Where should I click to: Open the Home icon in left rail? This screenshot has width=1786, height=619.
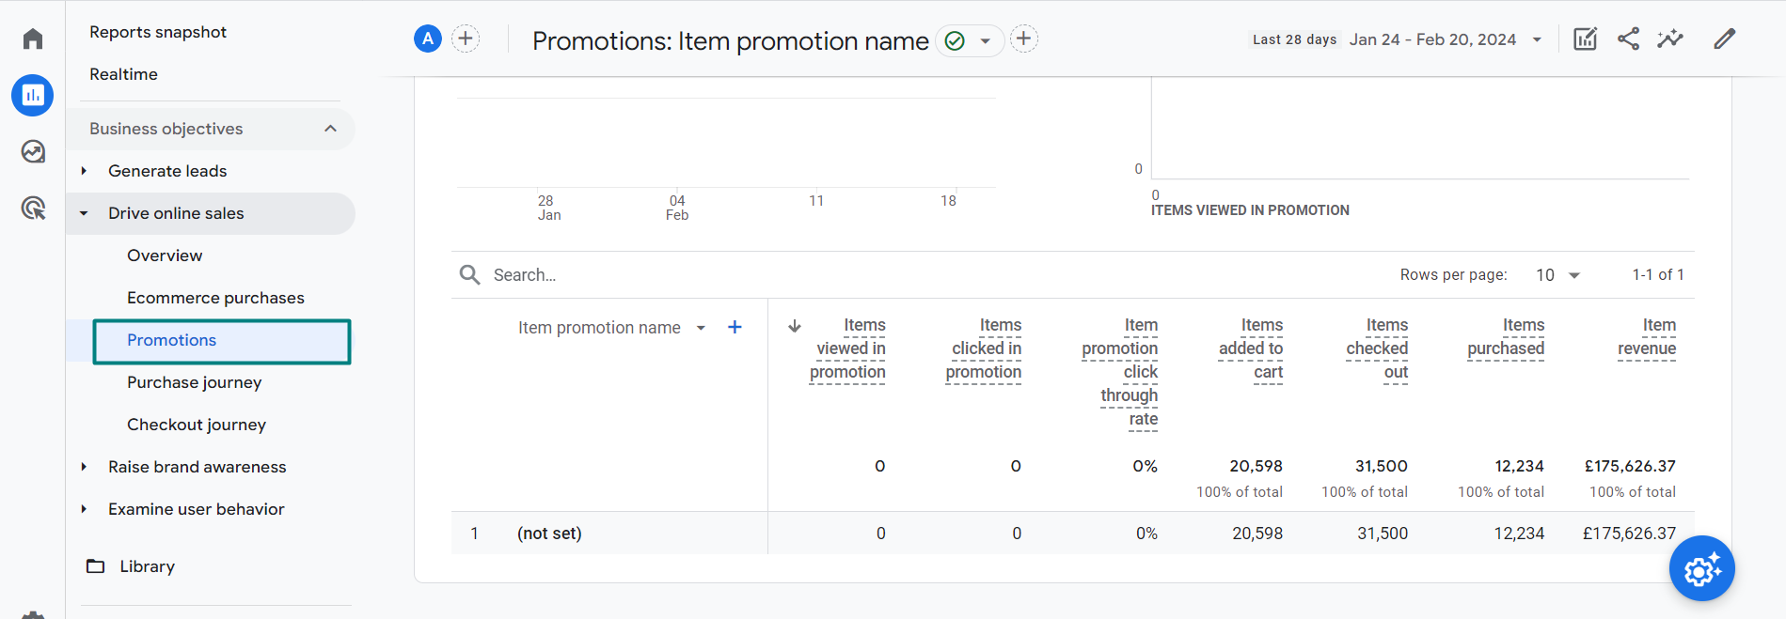[x=33, y=39]
